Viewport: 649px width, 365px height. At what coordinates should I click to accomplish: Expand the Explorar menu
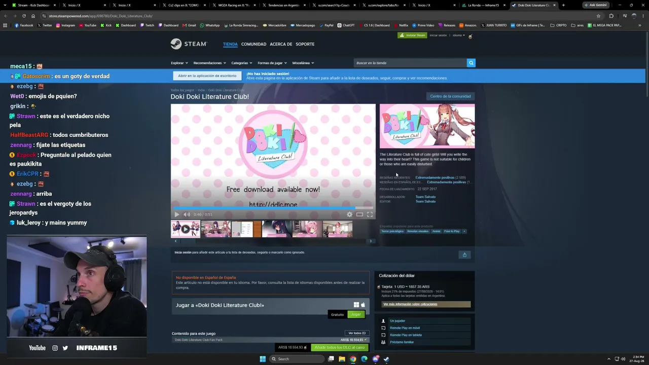click(x=179, y=63)
